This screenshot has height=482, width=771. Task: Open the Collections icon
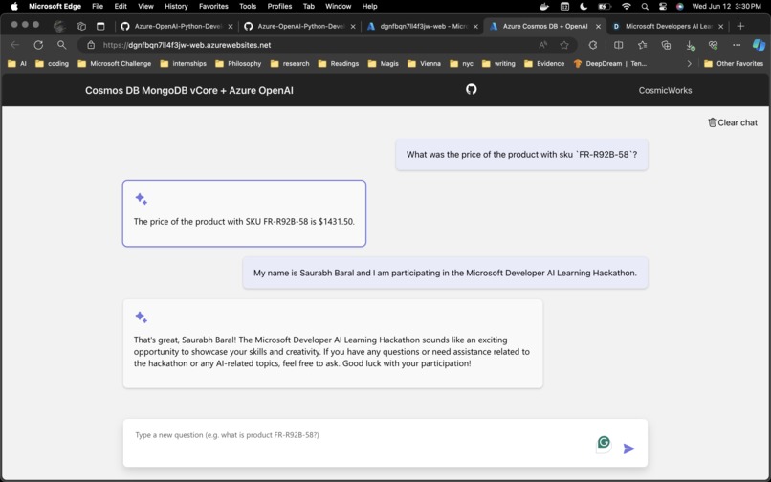coord(666,45)
